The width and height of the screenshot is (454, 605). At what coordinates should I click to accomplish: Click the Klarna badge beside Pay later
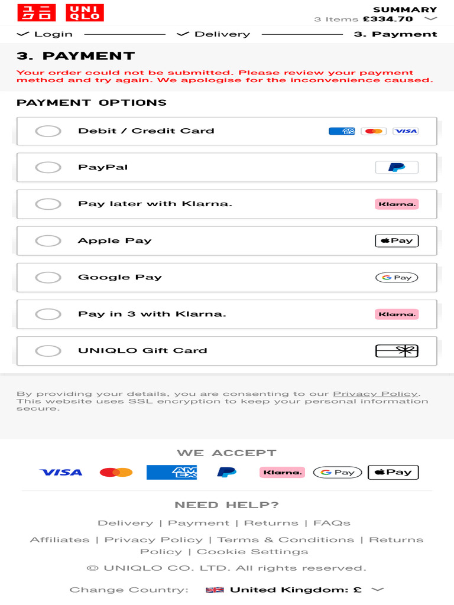[397, 204]
